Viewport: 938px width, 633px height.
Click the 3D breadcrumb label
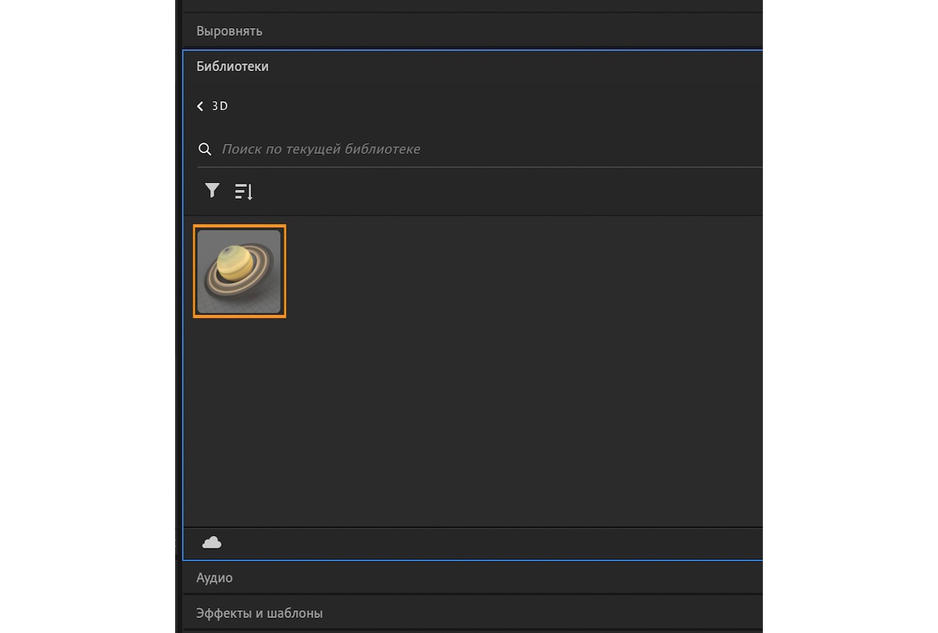tap(220, 105)
